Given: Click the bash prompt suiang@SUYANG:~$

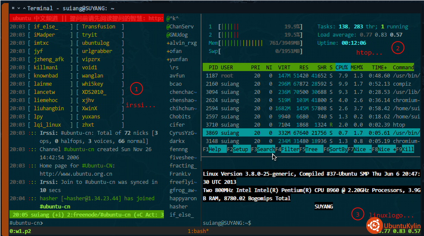Looking at the screenshot, I should point(227,223).
